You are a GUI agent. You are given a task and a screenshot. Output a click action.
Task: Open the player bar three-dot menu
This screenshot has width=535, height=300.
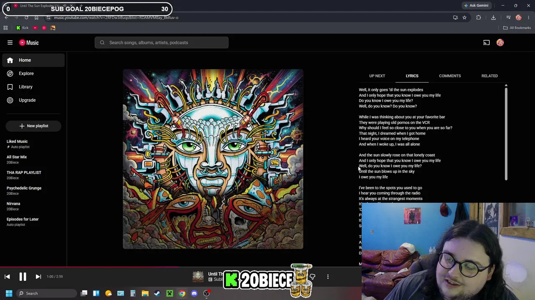328,277
